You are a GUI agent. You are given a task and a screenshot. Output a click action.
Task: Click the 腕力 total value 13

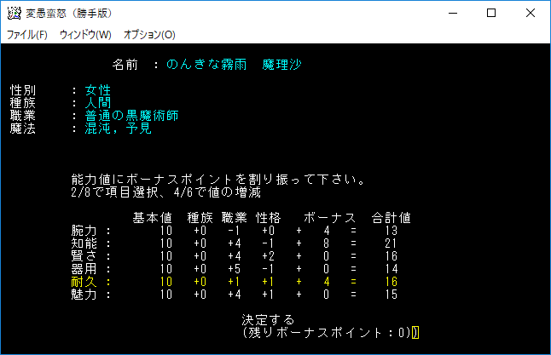[x=391, y=231]
